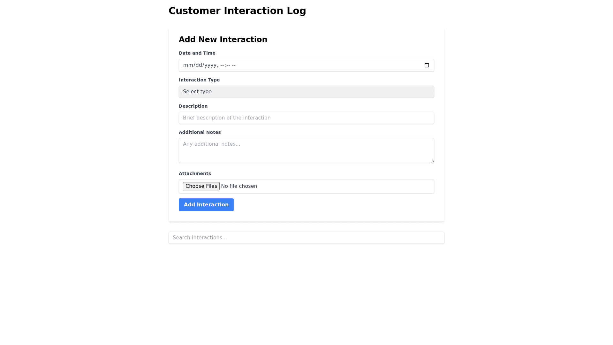Viewport: 613px width, 345px height.
Task: Click the minutes segment of the time
Action: point(228,65)
